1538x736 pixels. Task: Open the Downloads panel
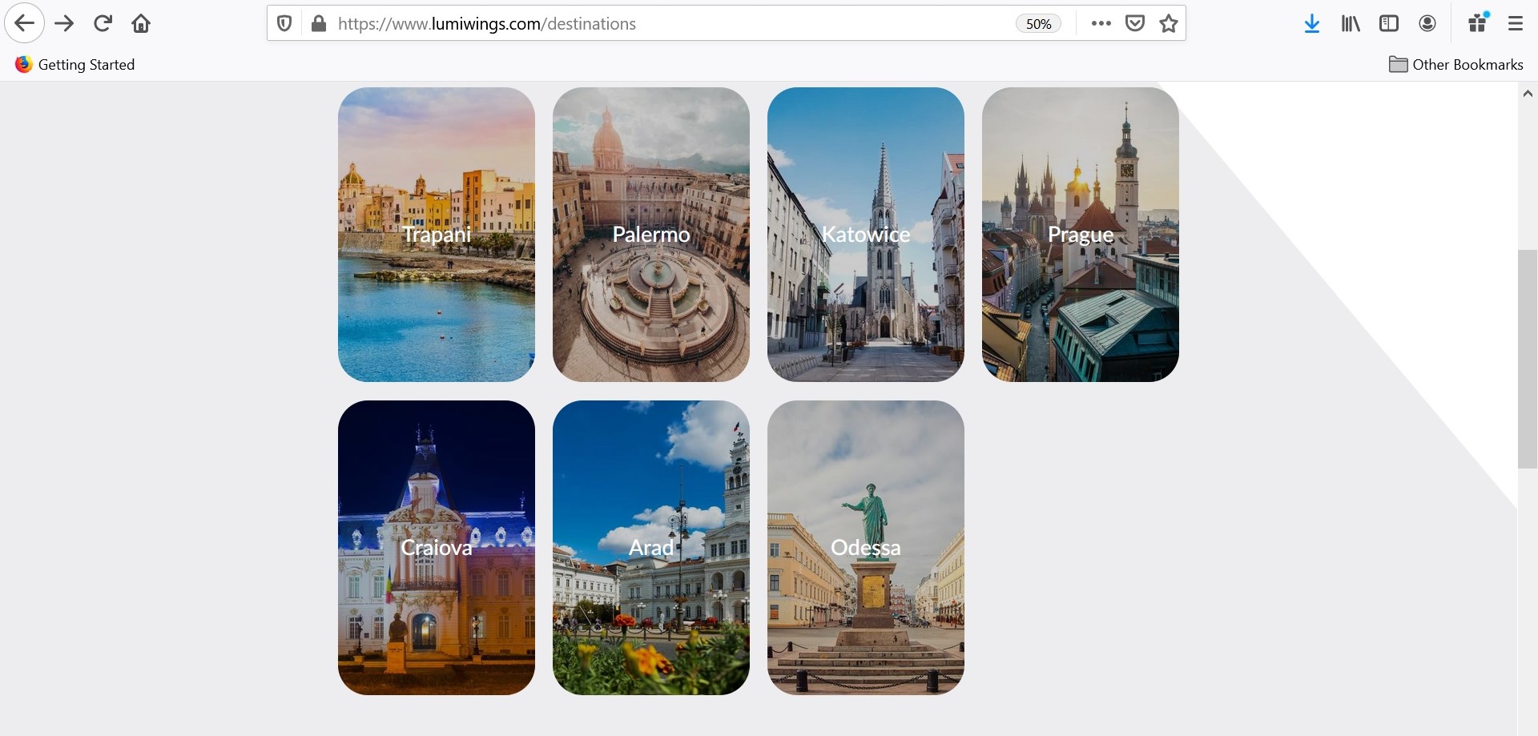coord(1311,23)
